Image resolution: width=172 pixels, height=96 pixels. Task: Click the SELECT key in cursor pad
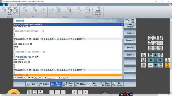click(x=155, y=60)
